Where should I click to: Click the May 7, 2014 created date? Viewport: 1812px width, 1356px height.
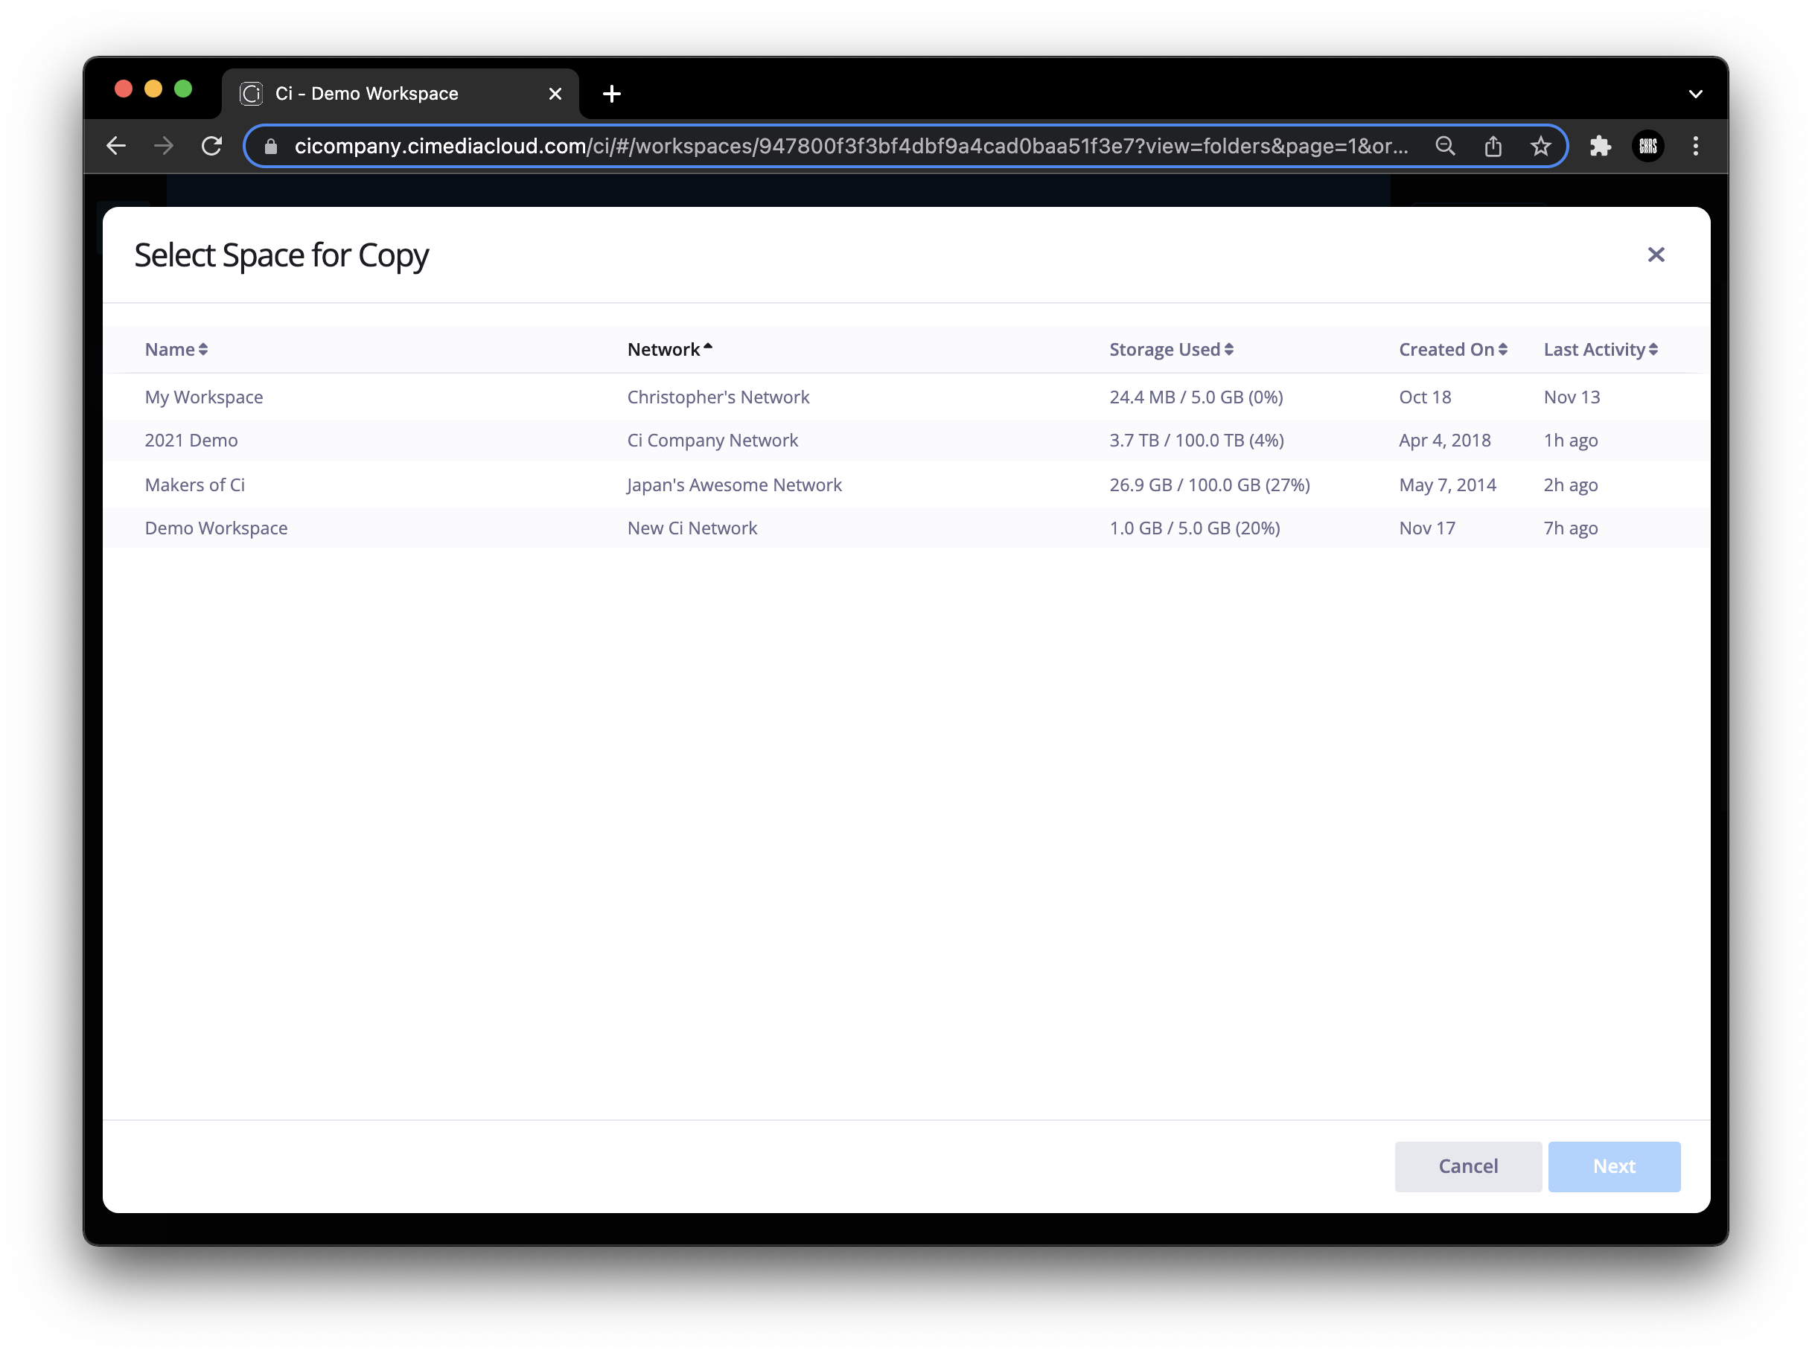1447,484
